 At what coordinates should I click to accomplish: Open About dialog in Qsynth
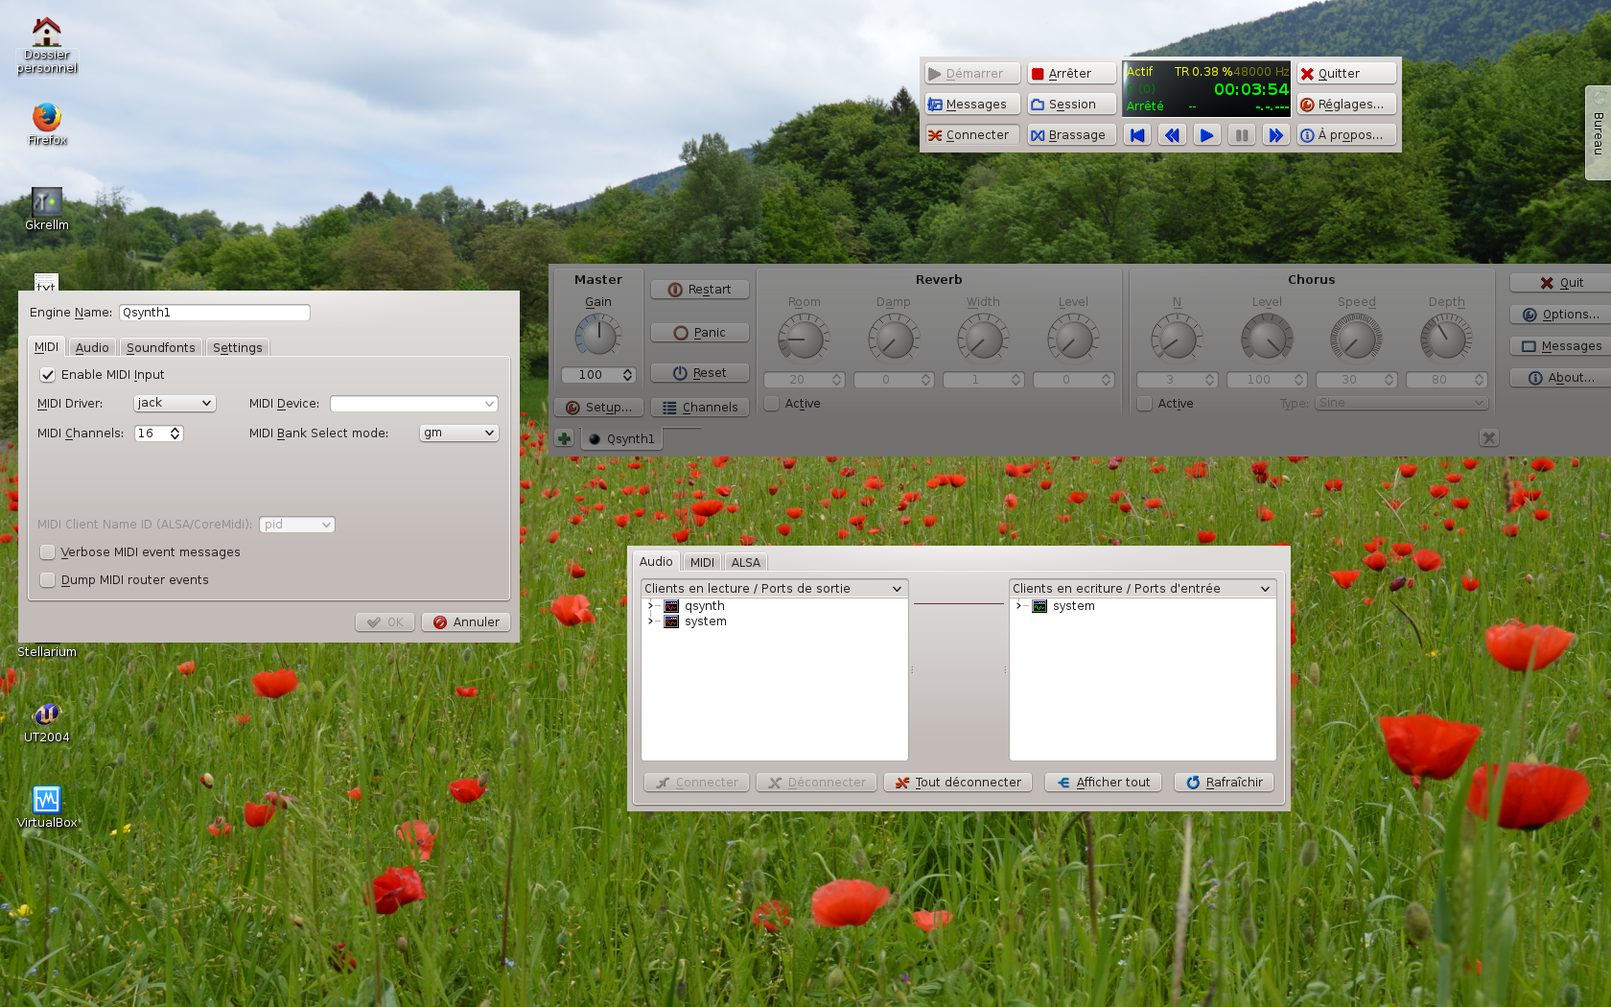(x=1561, y=378)
